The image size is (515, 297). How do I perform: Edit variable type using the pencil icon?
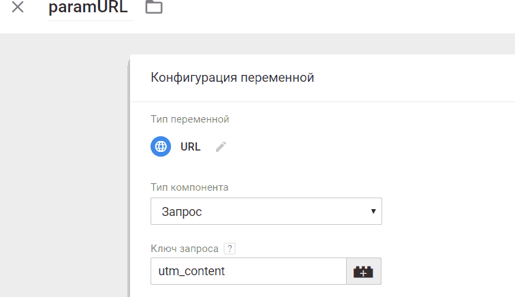click(x=221, y=146)
